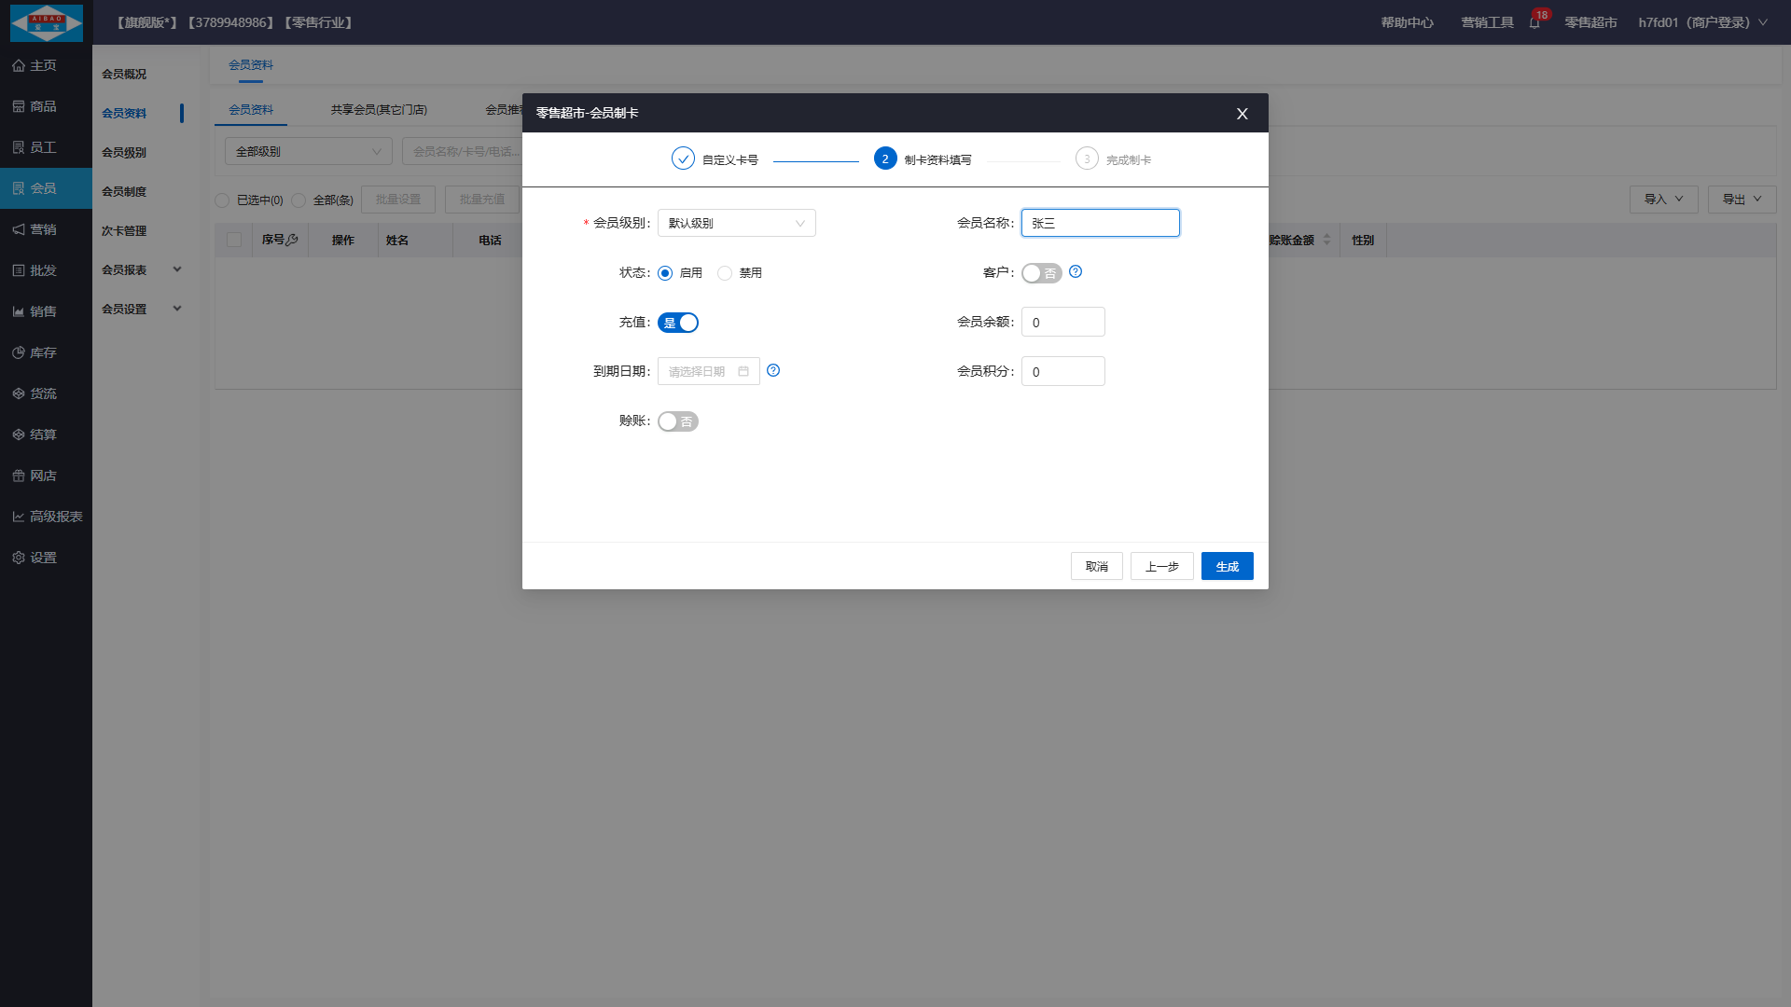Open the calendar icon in 到期日期 field
The image size is (1791, 1007).
click(x=743, y=371)
